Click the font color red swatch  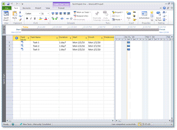pos(46,19)
